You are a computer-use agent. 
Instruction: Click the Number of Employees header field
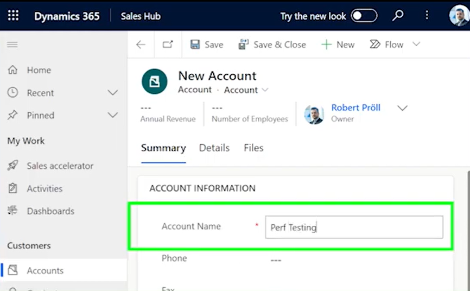[x=250, y=113]
